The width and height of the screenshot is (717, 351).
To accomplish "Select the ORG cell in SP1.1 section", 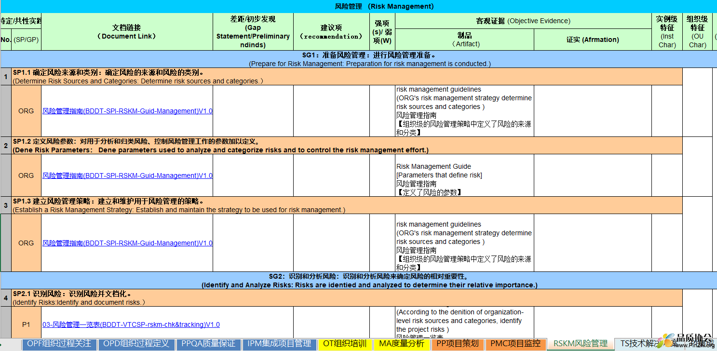I will [x=27, y=111].
